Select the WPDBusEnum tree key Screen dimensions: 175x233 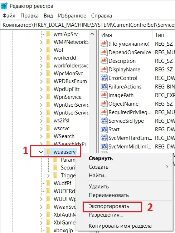[x=70, y=81]
